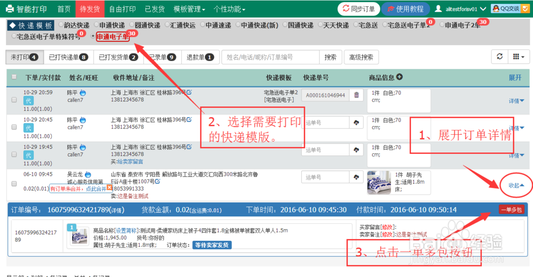Expand 详情 for the 10-29 19:45 order
Image resolution: width=533 pixels, height=277 pixels.
click(516, 156)
